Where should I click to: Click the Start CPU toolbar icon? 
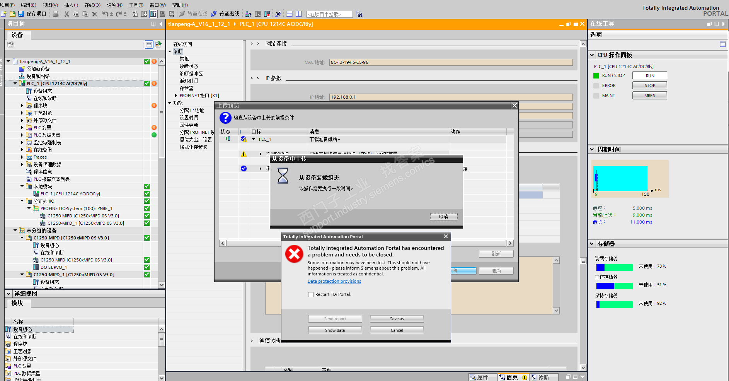coord(258,14)
